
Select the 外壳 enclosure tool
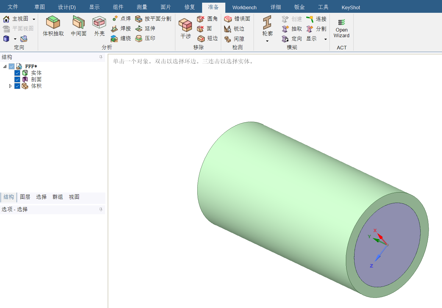99,26
